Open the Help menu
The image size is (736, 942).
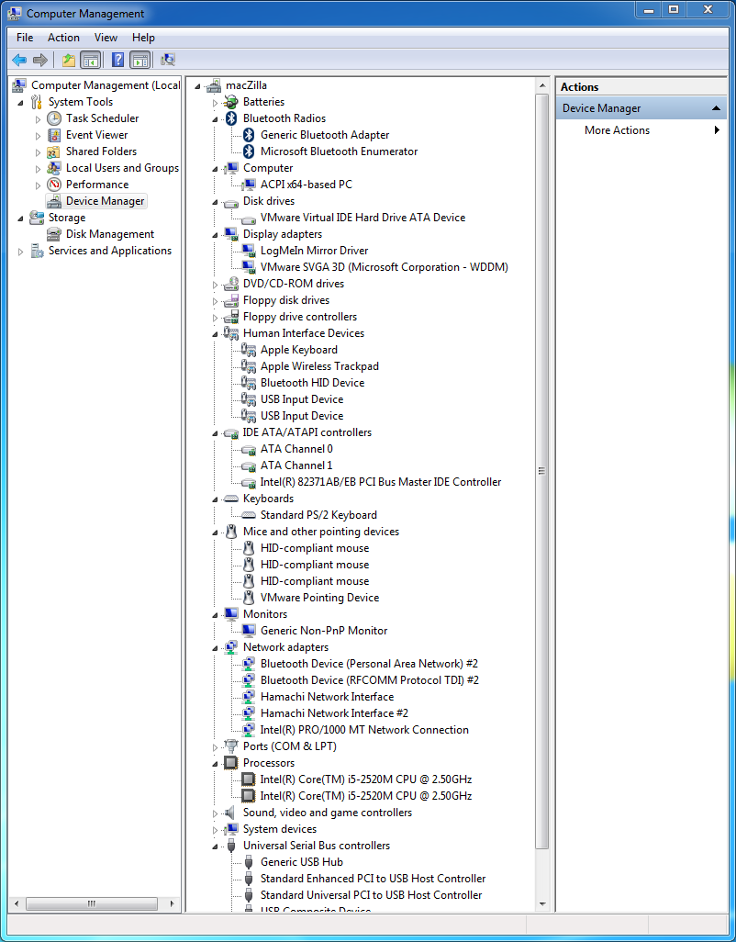143,38
